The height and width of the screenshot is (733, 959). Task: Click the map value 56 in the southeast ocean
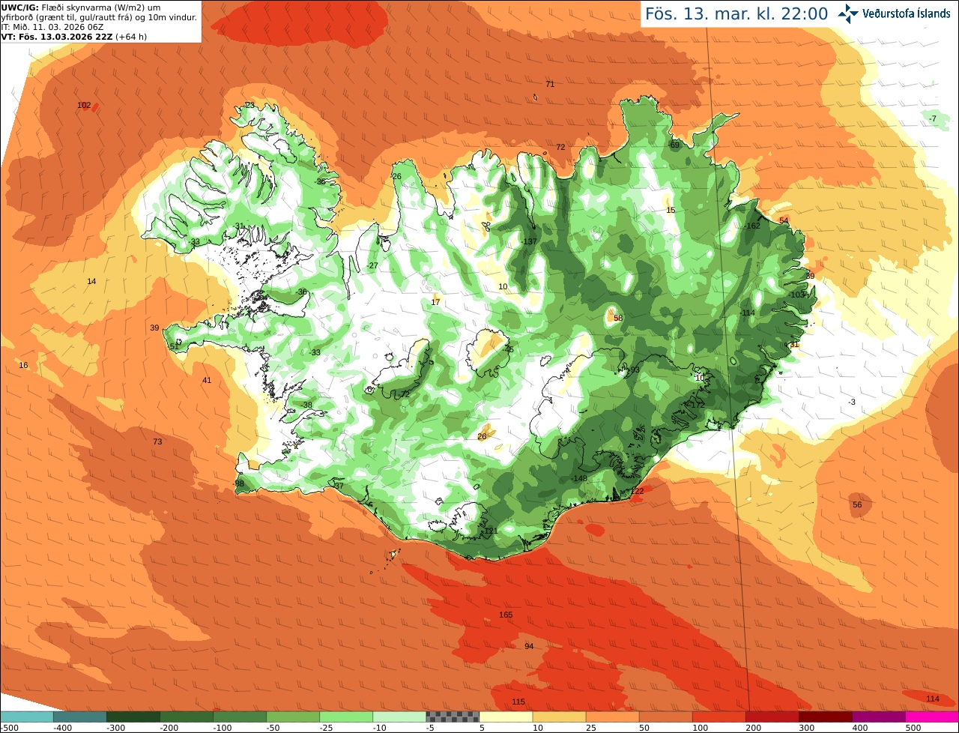tap(857, 505)
